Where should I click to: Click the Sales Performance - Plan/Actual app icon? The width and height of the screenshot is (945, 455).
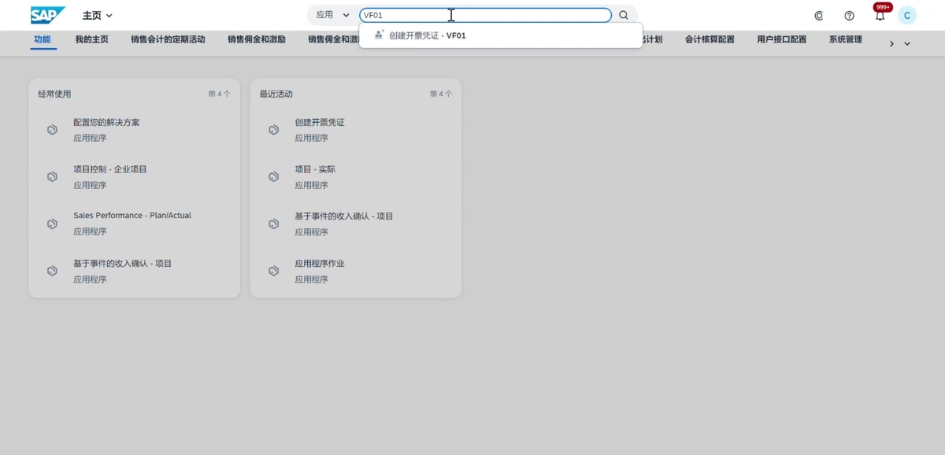tap(52, 223)
